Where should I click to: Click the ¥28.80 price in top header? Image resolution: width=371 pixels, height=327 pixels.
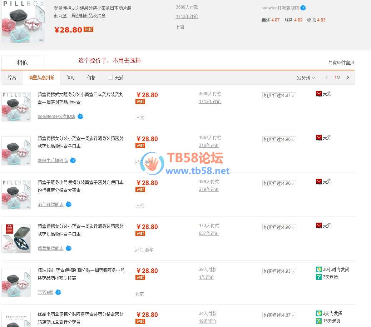[68, 30]
